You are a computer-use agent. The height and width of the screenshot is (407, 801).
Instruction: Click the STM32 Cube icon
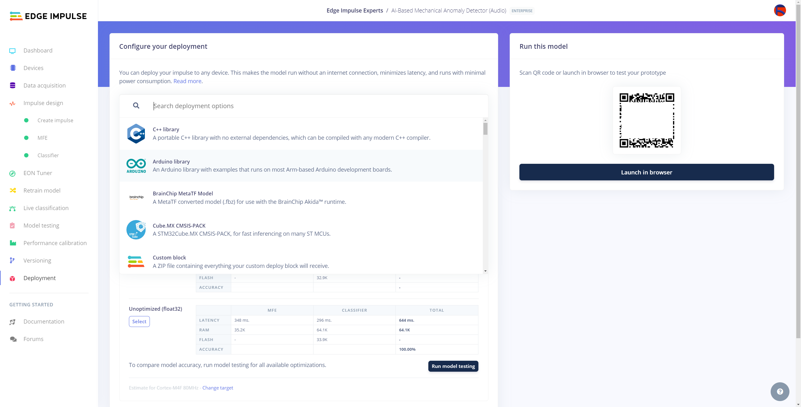[136, 230]
